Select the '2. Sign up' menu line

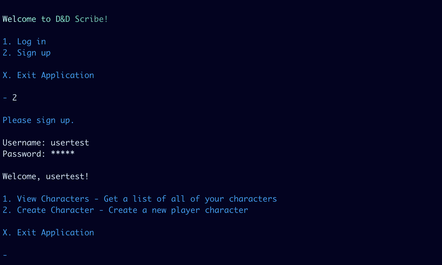coord(27,53)
